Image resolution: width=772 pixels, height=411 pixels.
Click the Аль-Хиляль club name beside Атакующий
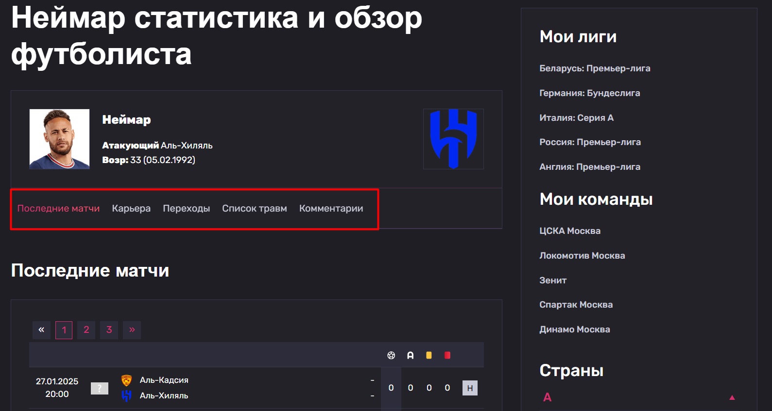tap(187, 145)
